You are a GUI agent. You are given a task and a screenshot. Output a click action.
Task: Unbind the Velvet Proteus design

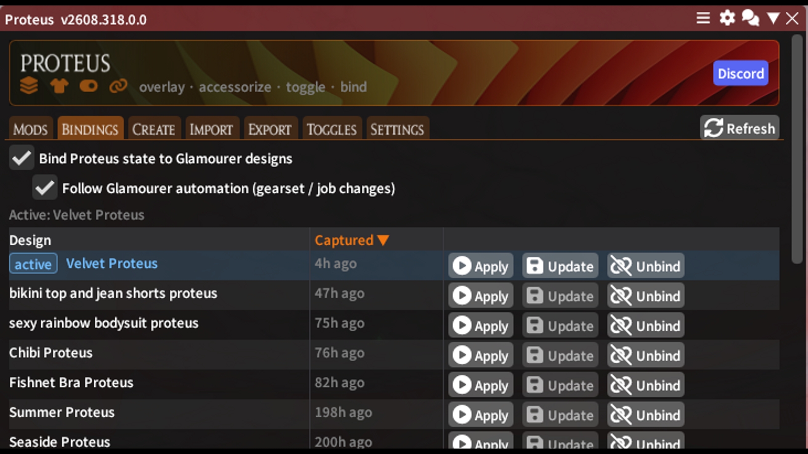(646, 266)
